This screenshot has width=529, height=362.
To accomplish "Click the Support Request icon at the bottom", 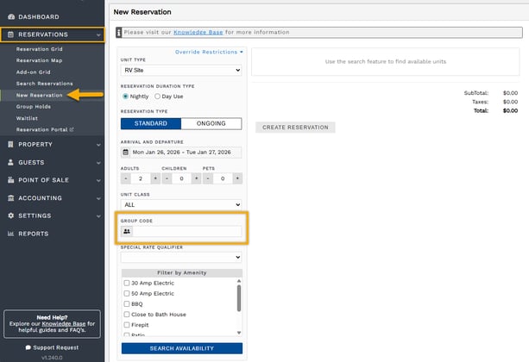I will click(x=28, y=346).
